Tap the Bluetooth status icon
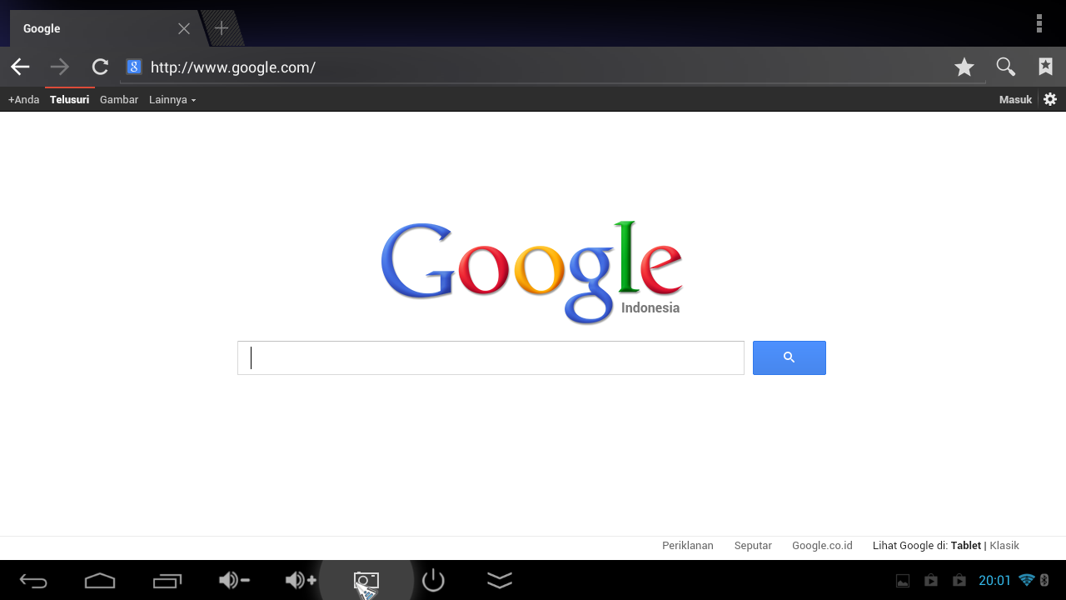Viewport: 1066px width, 600px height. [x=1045, y=580]
